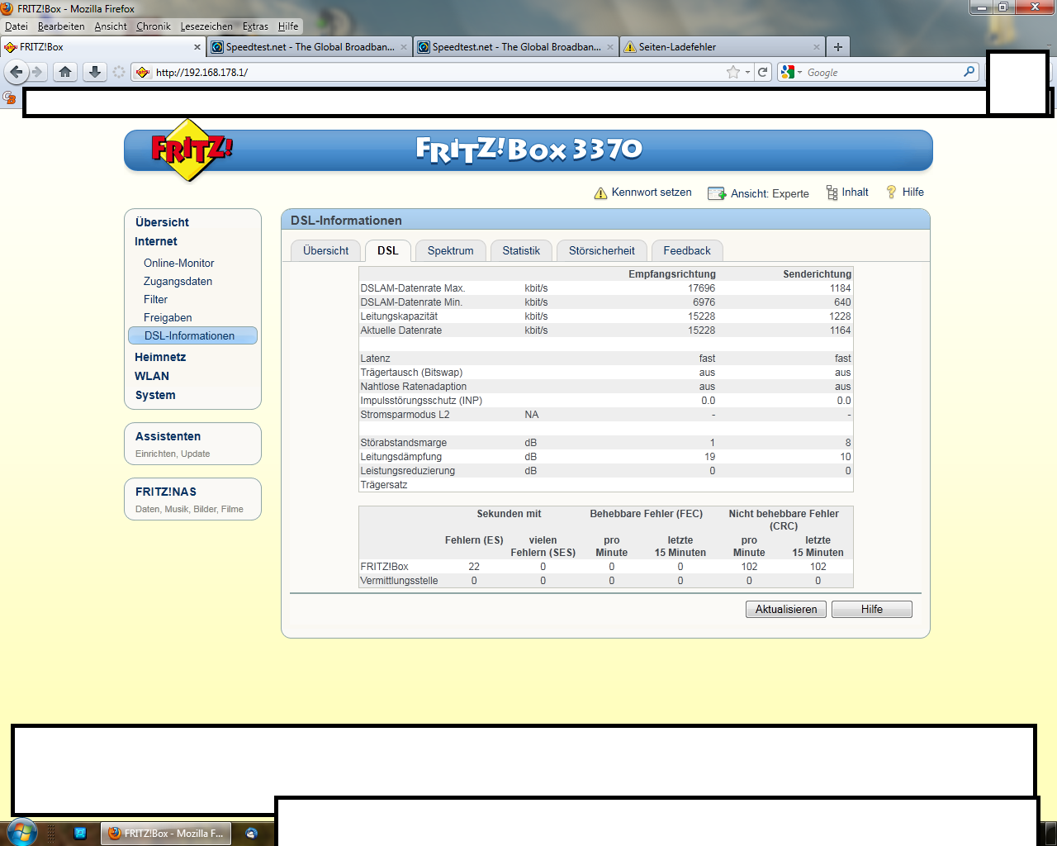The height and width of the screenshot is (846, 1057).
Task: Click the browser Forward arrow
Action: pos(37,72)
